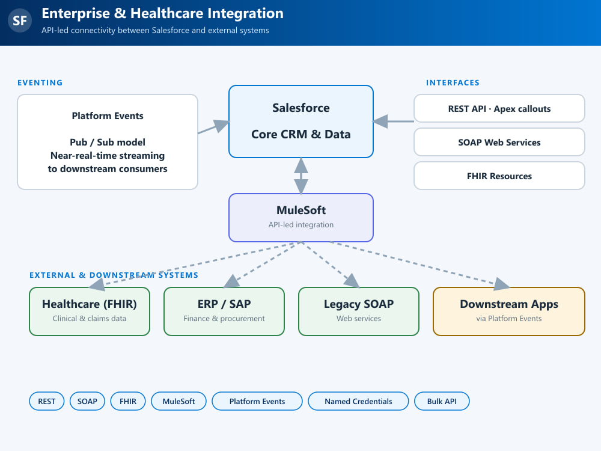Select the ERP / SAP system card
The width and height of the screenshot is (601, 451).
click(224, 311)
